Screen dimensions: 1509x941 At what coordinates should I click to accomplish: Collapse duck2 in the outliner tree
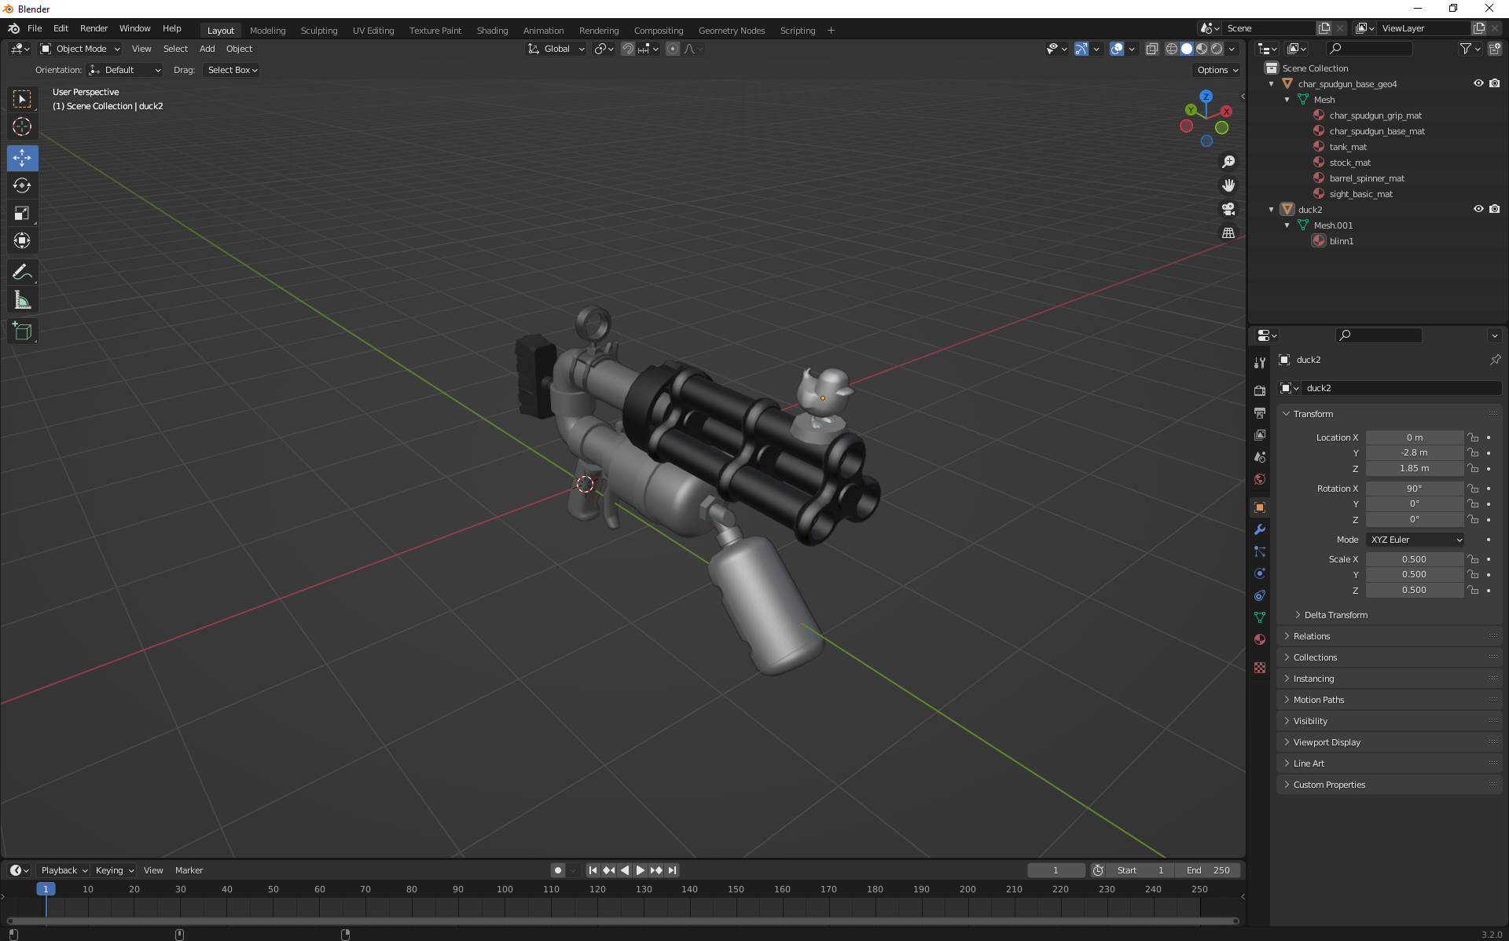coord(1272,210)
